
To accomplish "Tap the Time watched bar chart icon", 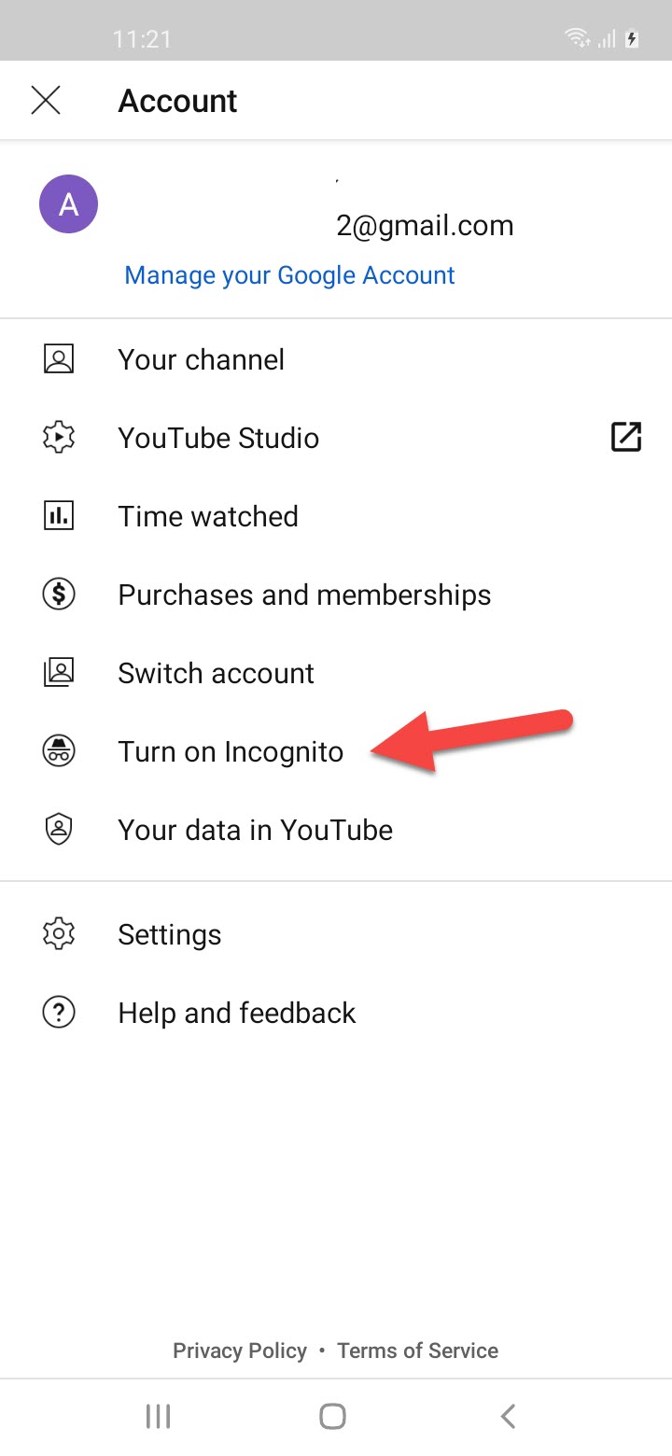I will 59,516.
